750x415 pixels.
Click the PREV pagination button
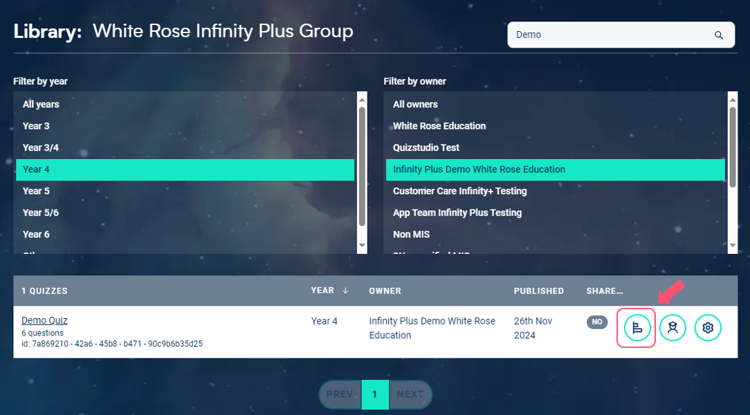click(x=340, y=394)
